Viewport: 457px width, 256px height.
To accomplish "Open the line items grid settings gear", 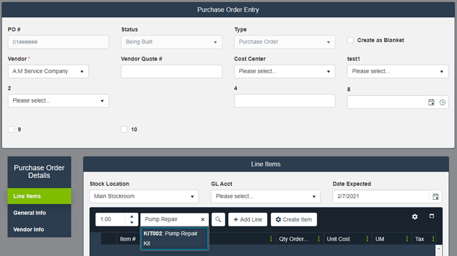I will (415, 217).
